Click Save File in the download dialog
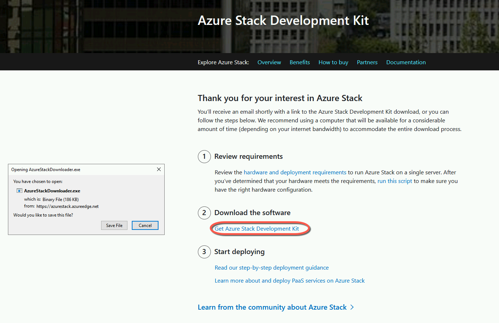 coord(114,225)
